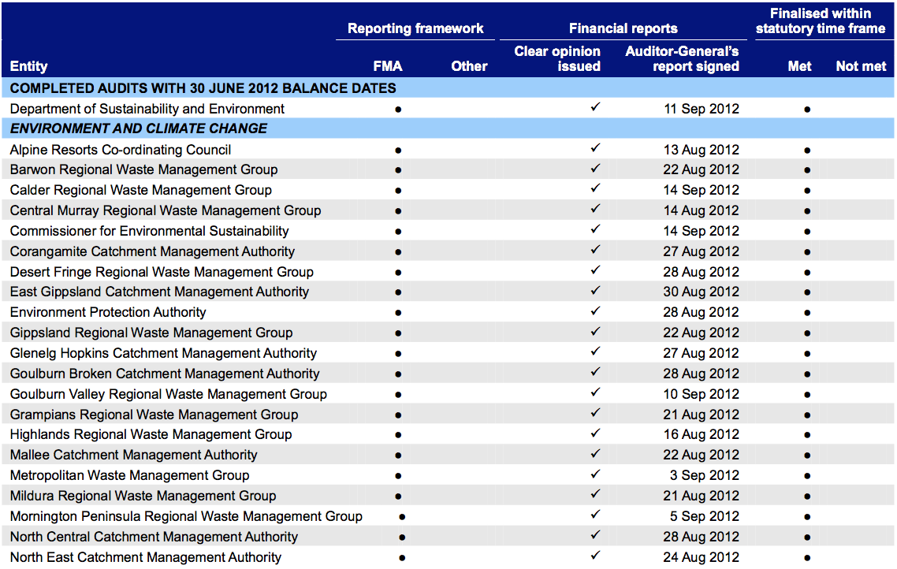The image size is (897, 569).
Task: Select the COMPLETED AUDITS WITH 30 JUNE 2012 row
Action: 448,88
